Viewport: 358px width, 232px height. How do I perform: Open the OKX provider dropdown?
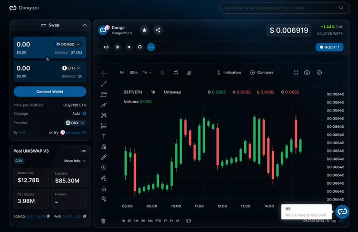pyautogui.click(x=75, y=123)
